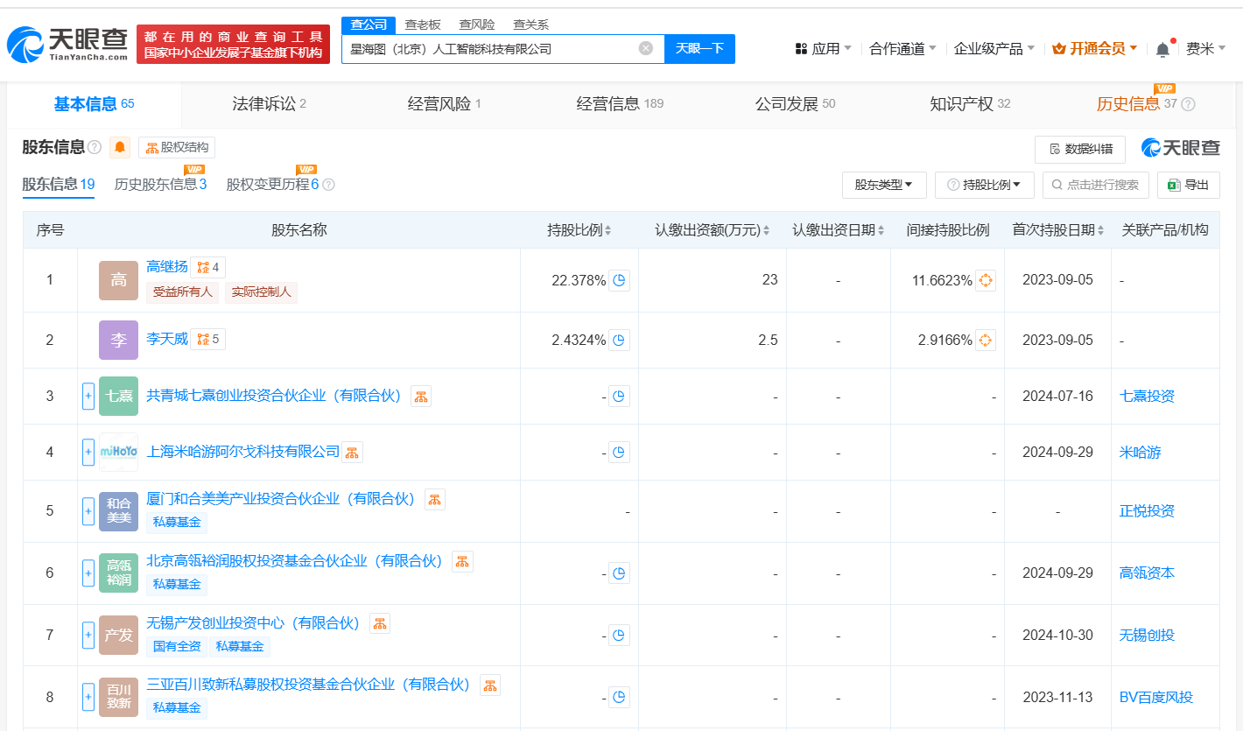Open the structure icon beside 无锡产发创业投资中心

click(380, 623)
